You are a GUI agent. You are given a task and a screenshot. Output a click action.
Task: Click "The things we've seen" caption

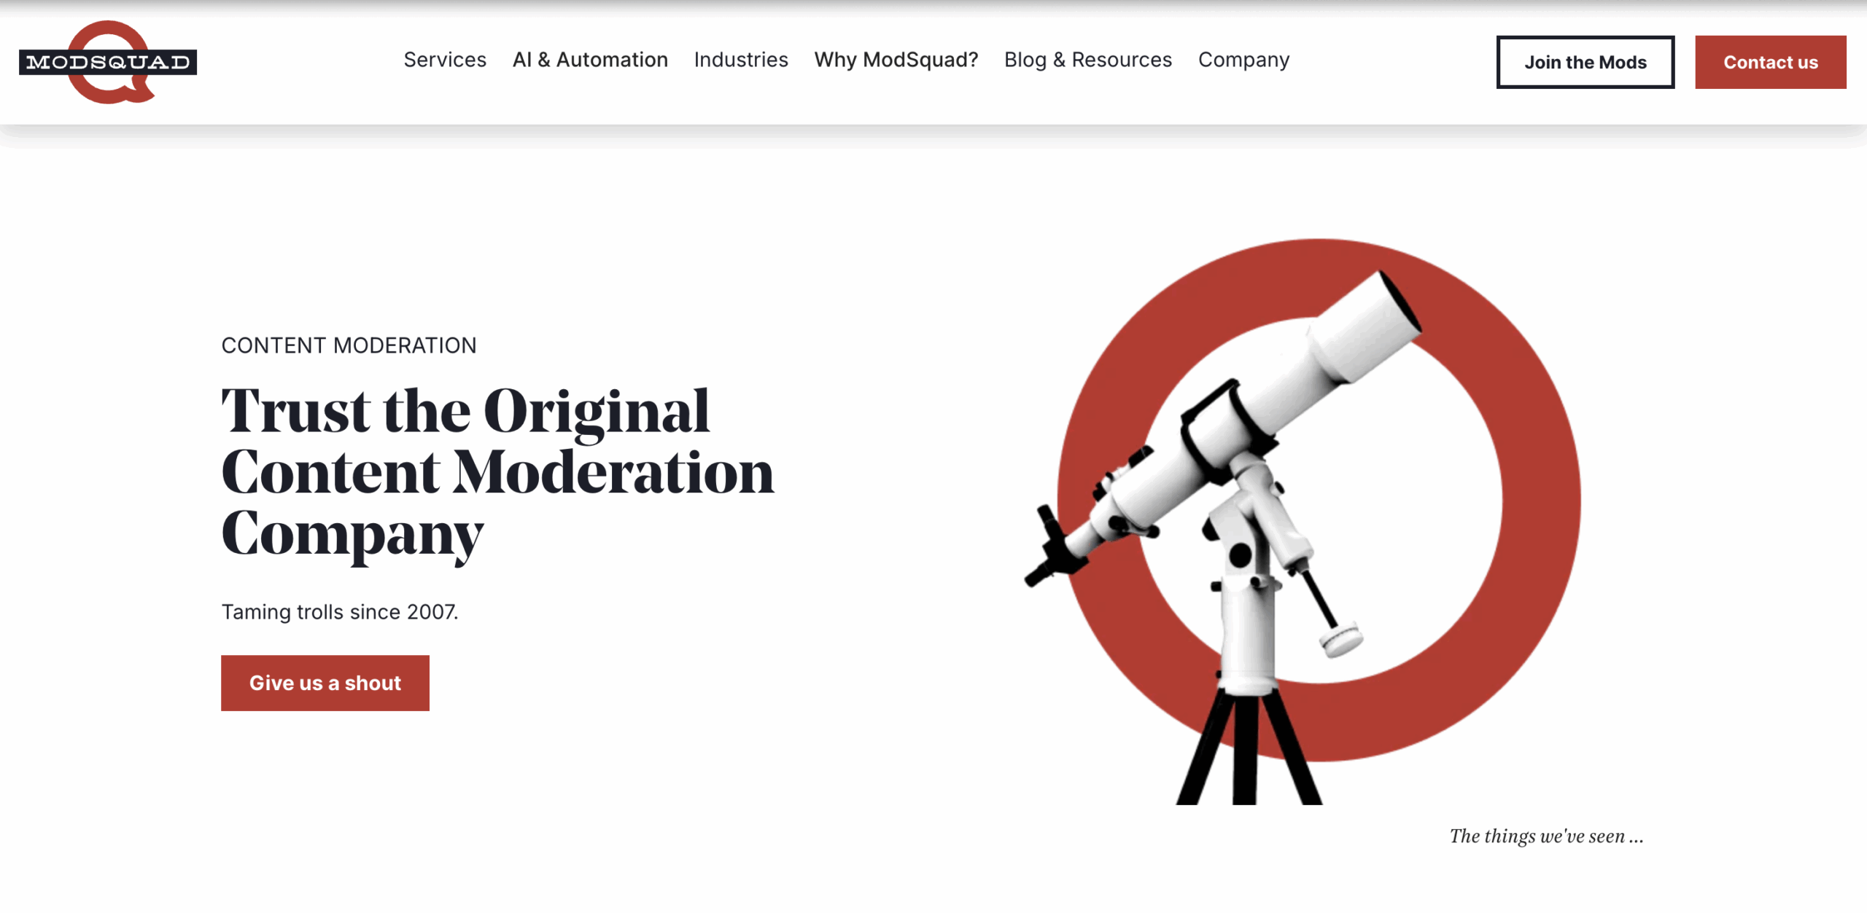1546,836
